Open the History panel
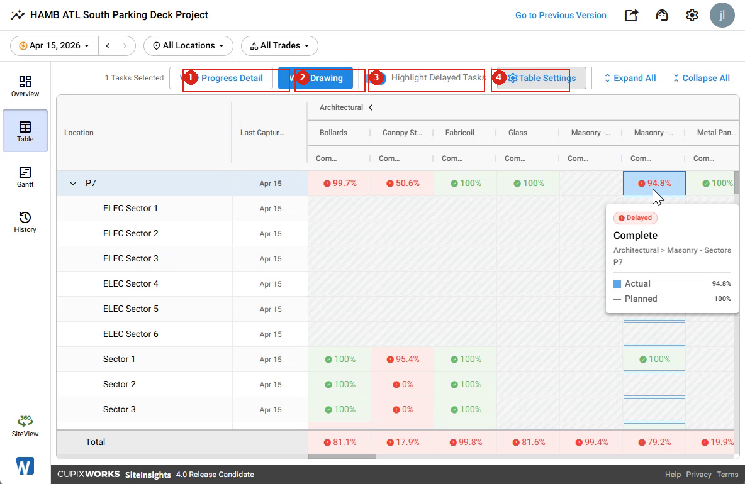The image size is (745, 484). click(x=25, y=222)
